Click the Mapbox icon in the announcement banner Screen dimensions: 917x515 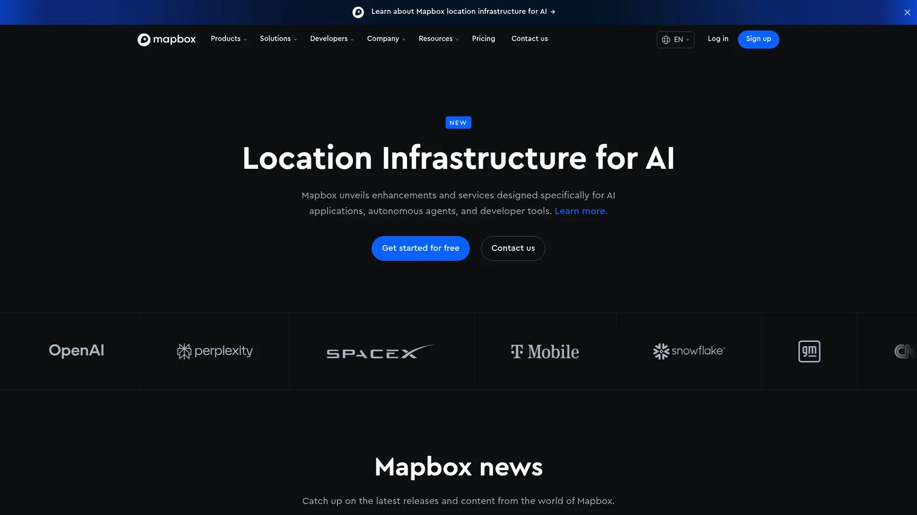pos(358,12)
